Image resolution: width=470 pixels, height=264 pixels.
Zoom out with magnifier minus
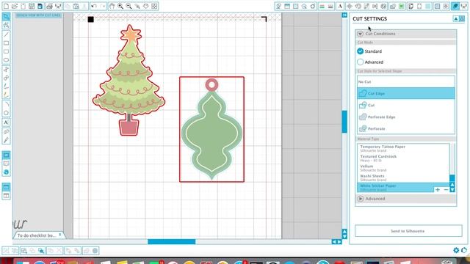pos(129,6)
